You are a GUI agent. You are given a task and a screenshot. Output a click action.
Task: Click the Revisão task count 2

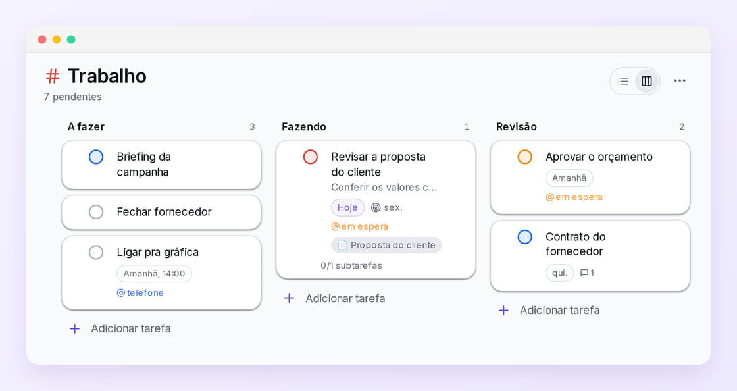coord(682,127)
